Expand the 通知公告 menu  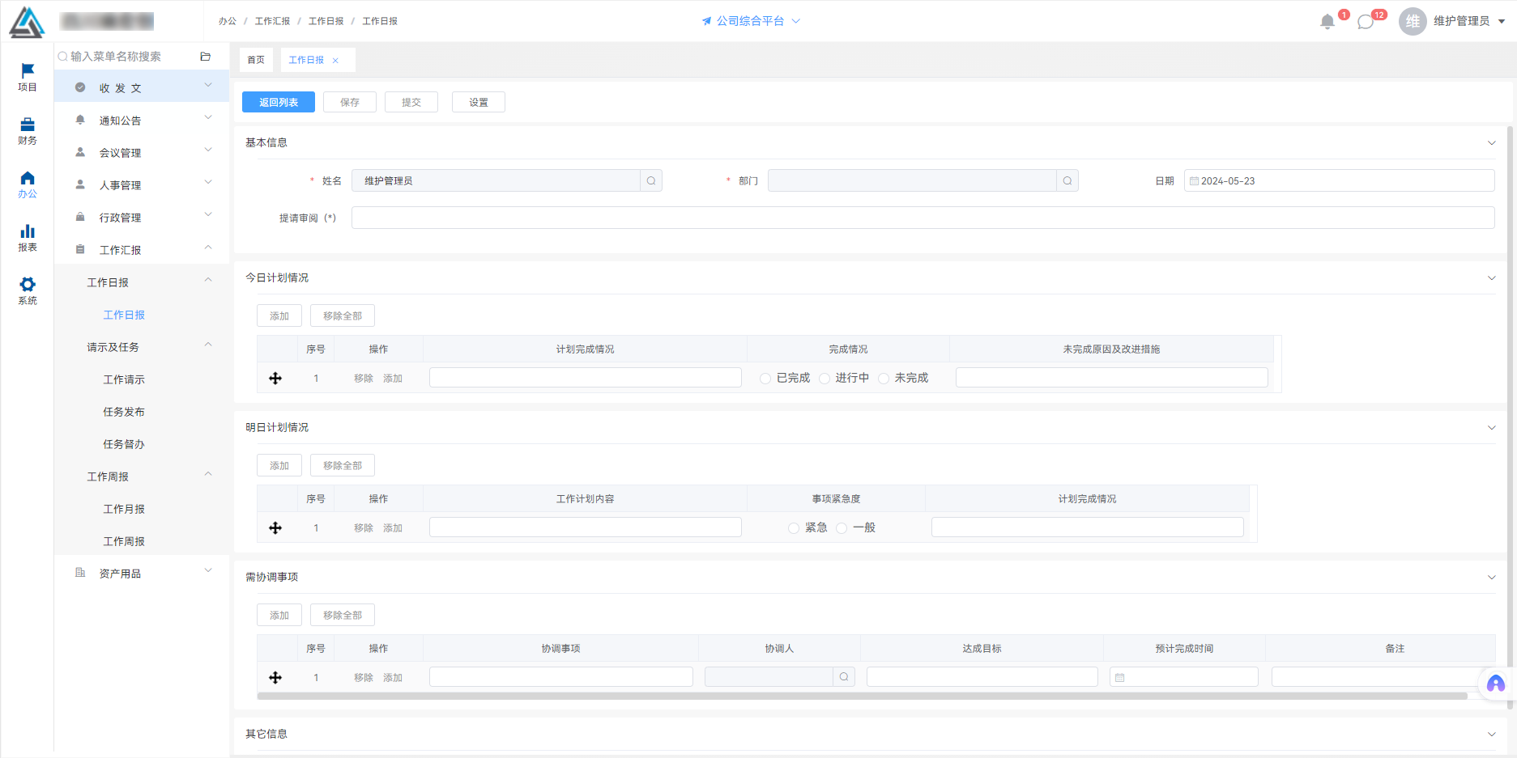142,120
